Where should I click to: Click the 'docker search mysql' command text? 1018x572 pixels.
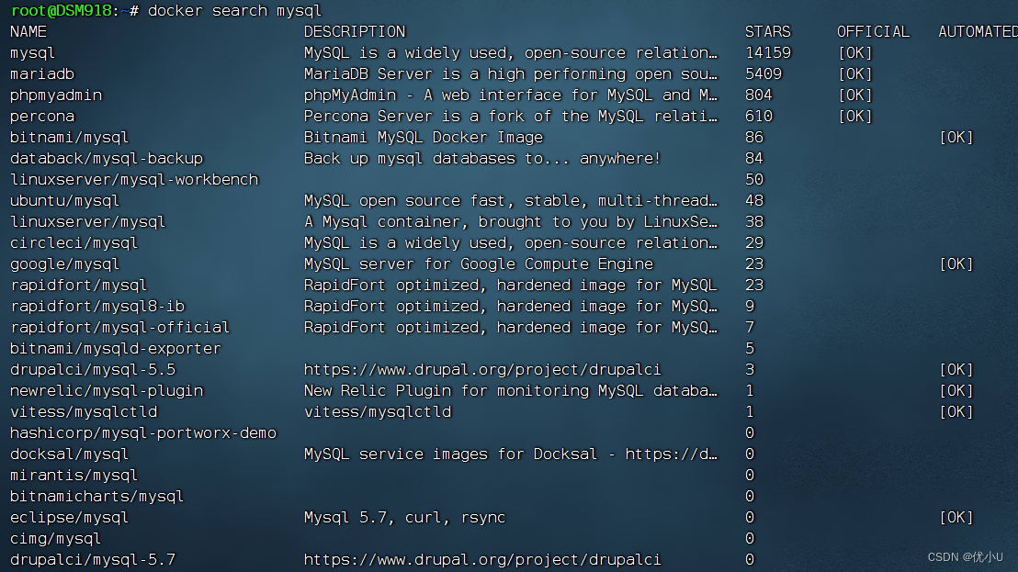[x=234, y=10]
